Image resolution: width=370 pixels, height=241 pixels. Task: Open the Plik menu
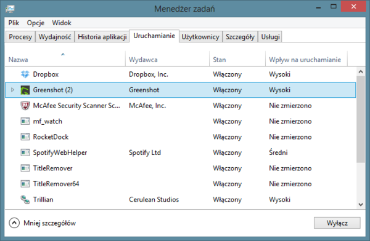coord(14,23)
